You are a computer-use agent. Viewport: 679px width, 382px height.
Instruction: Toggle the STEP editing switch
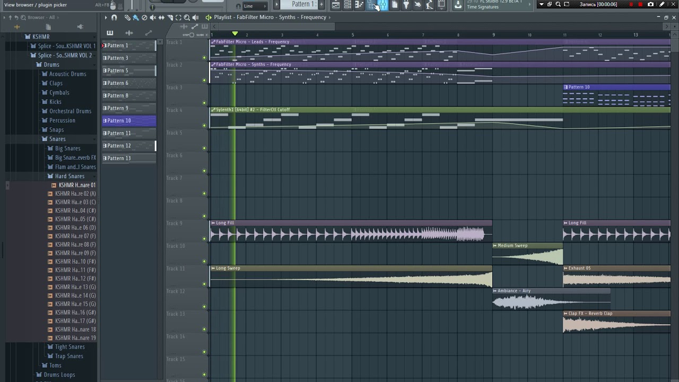pos(191,35)
